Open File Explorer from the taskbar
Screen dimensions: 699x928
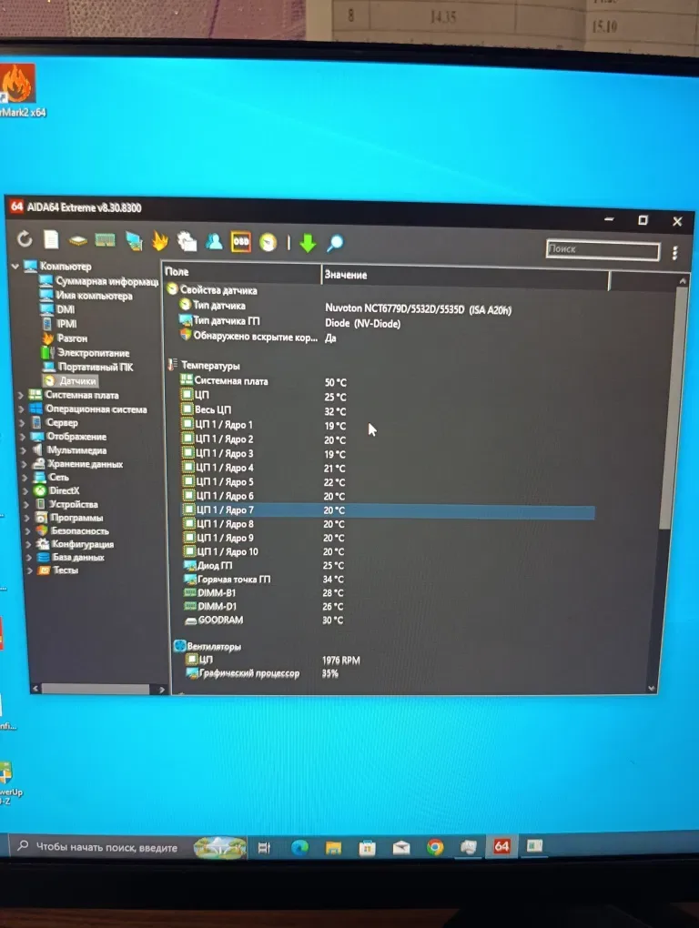[333, 848]
